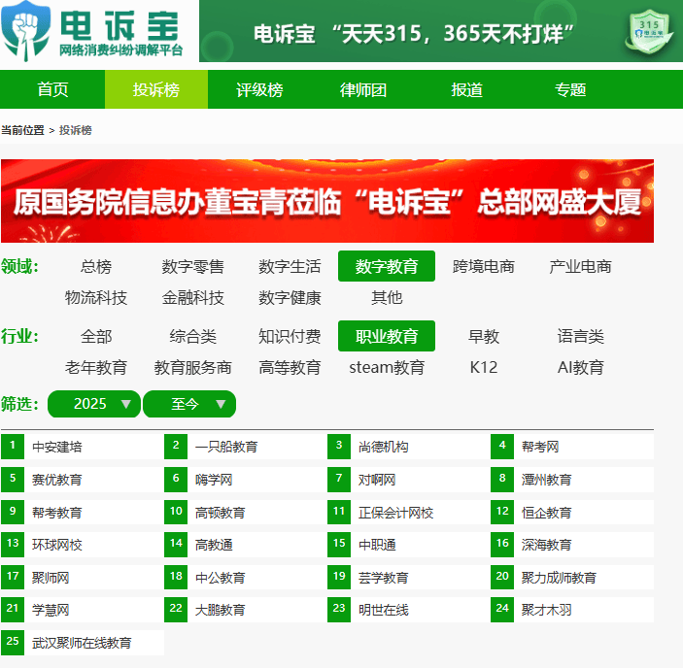
Task: Open the 律师团 menu item
Action: (x=363, y=90)
